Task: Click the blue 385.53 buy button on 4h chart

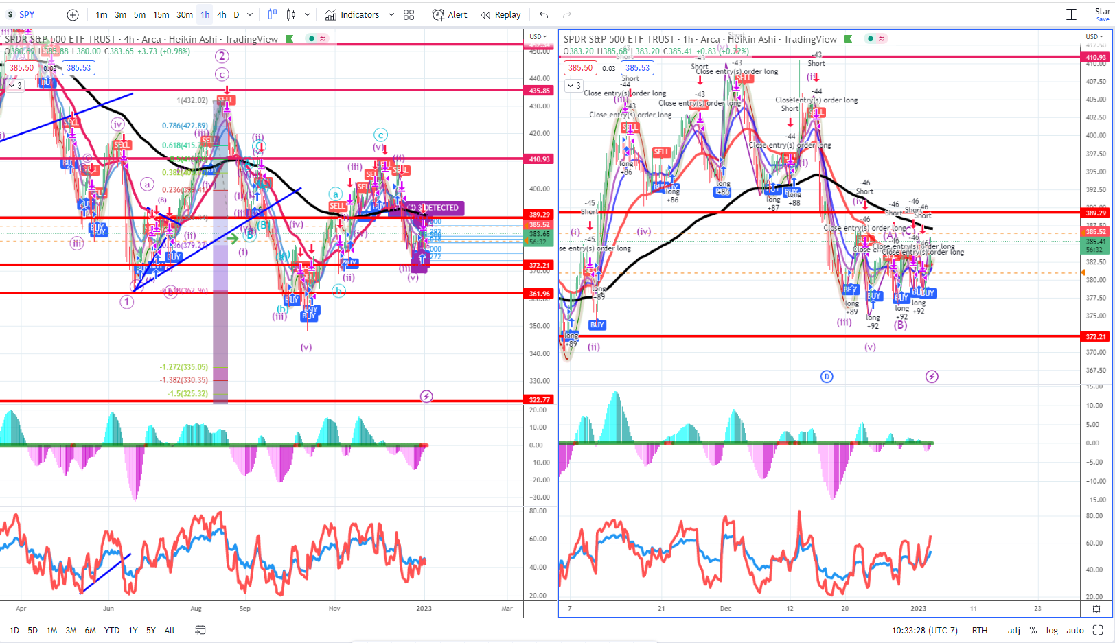Action: click(78, 67)
